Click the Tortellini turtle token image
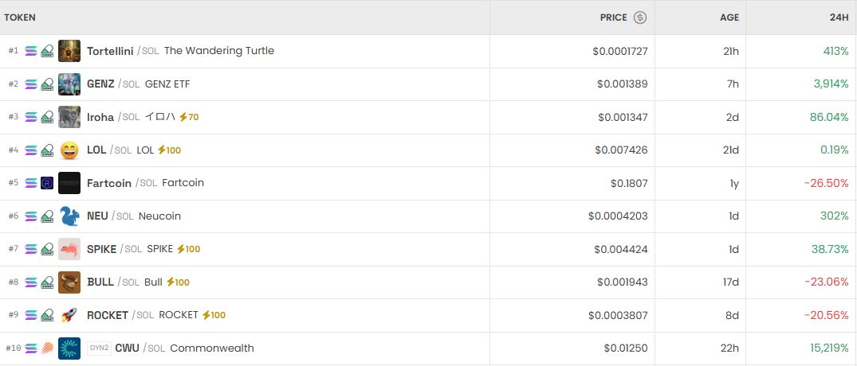Viewport: 857px width, 366px height. (x=69, y=51)
